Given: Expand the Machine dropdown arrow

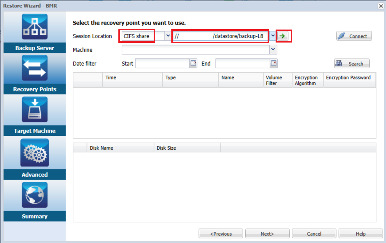Looking at the screenshot, I should click(x=274, y=50).
